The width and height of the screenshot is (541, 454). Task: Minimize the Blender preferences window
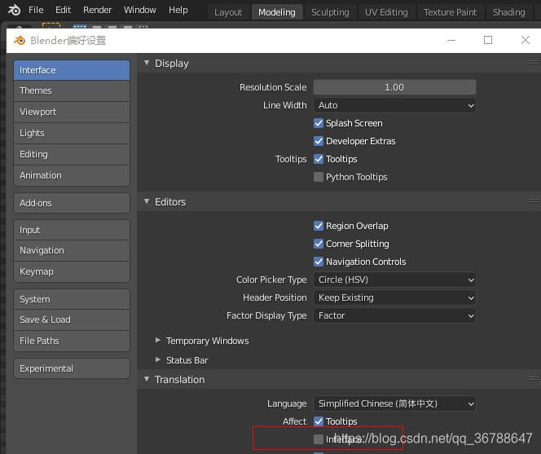tap(451, 40)
